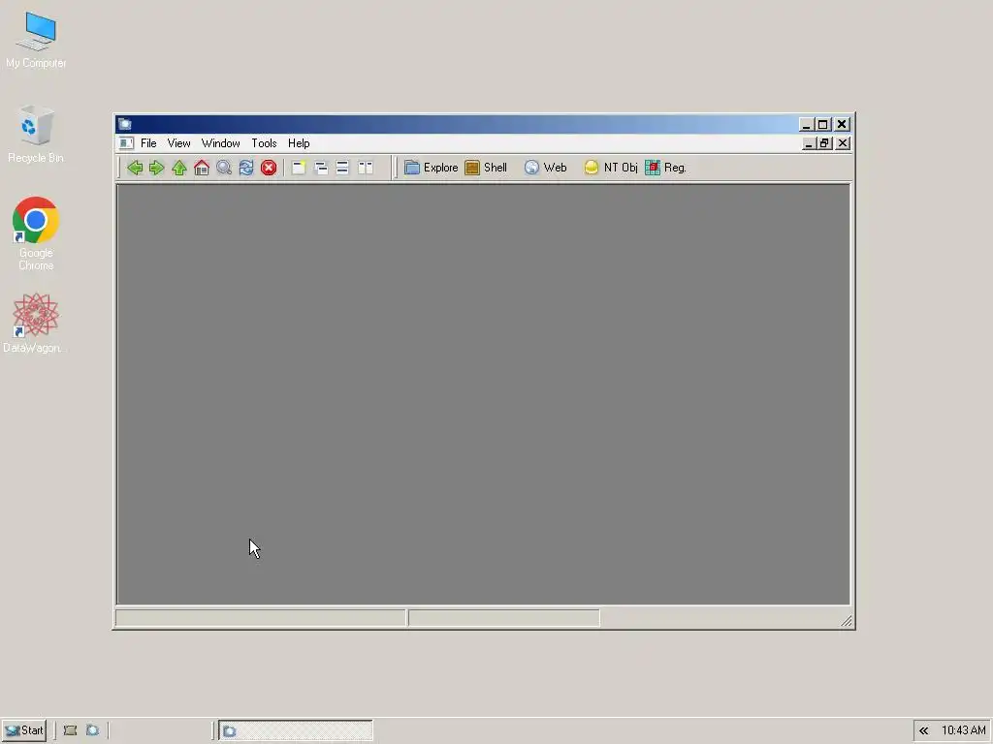Open the Shell view button
The image size is (993, 744).
486,168
